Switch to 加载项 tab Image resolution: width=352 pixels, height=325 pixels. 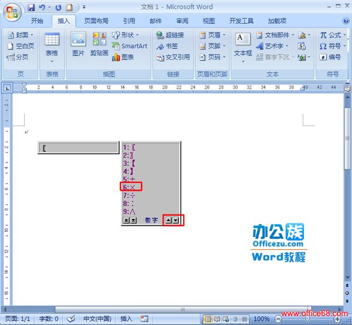coord(277,21)
